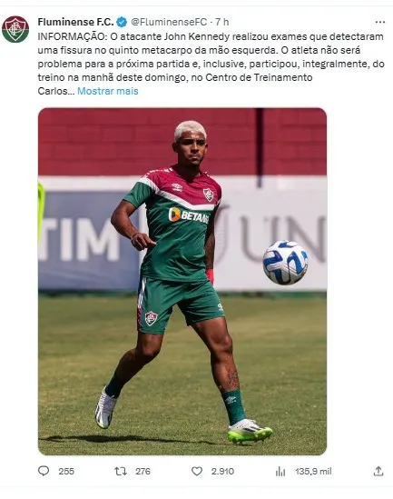Open the @FluminenseFC handle link

coord(169,22)
